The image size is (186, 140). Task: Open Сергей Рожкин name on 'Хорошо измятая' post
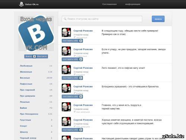(x=83, y=120)
